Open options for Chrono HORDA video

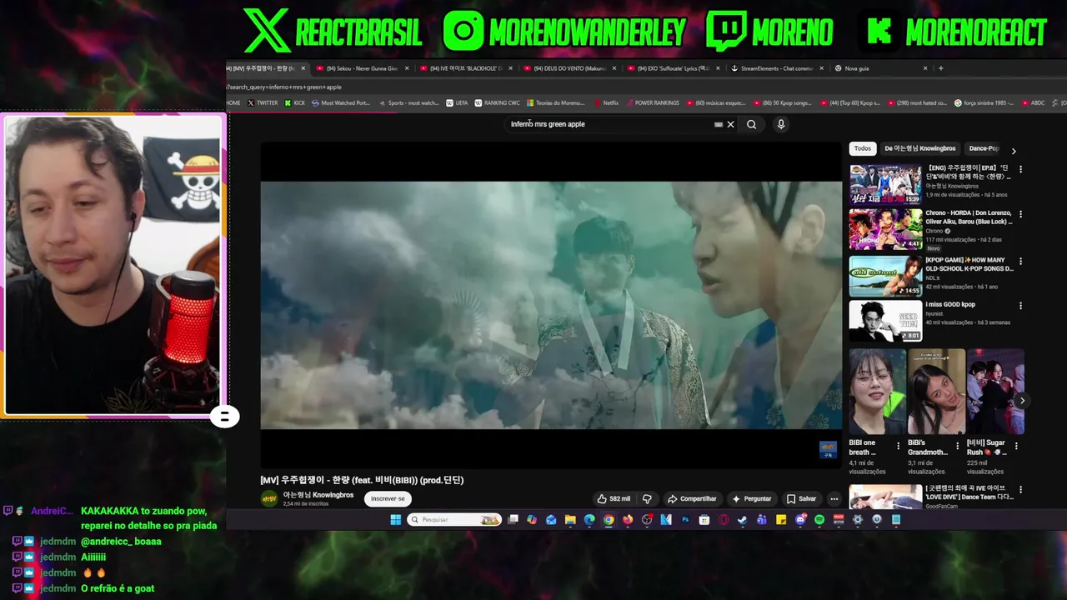pyautogui.click(x=1020, y=214)
